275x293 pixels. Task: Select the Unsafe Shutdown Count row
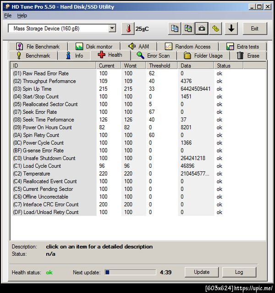pyautogui.click(x=138, y=158)
